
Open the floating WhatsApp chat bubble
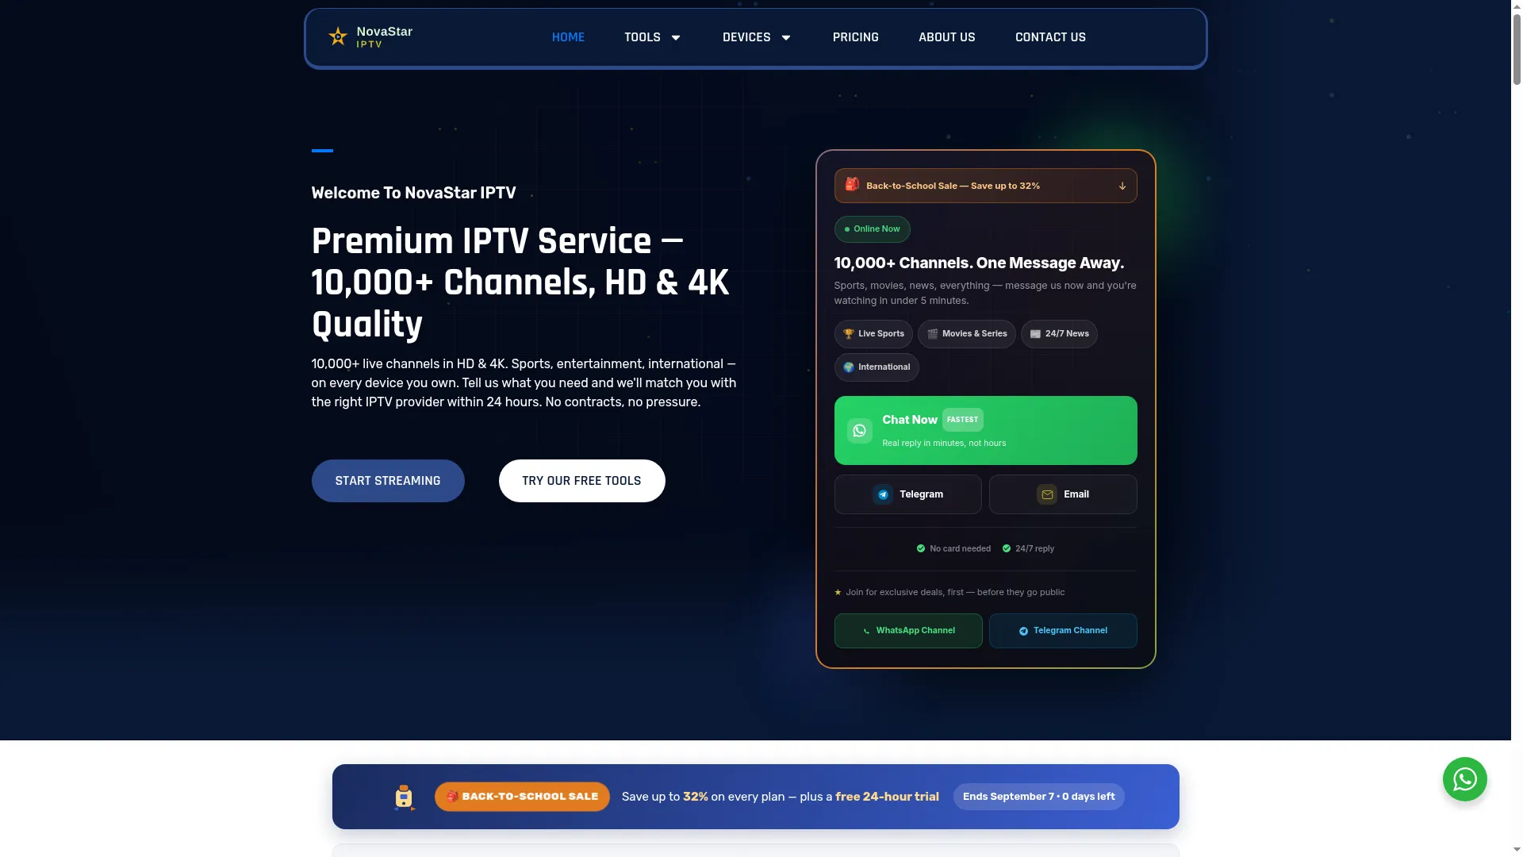tap(1464, 779)
